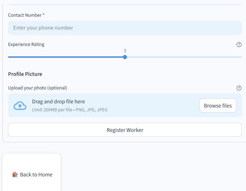Click the help icon beside Upload your photo
Image resolution: width=246 pixels, height=191 pixels.
pos(239,88)
